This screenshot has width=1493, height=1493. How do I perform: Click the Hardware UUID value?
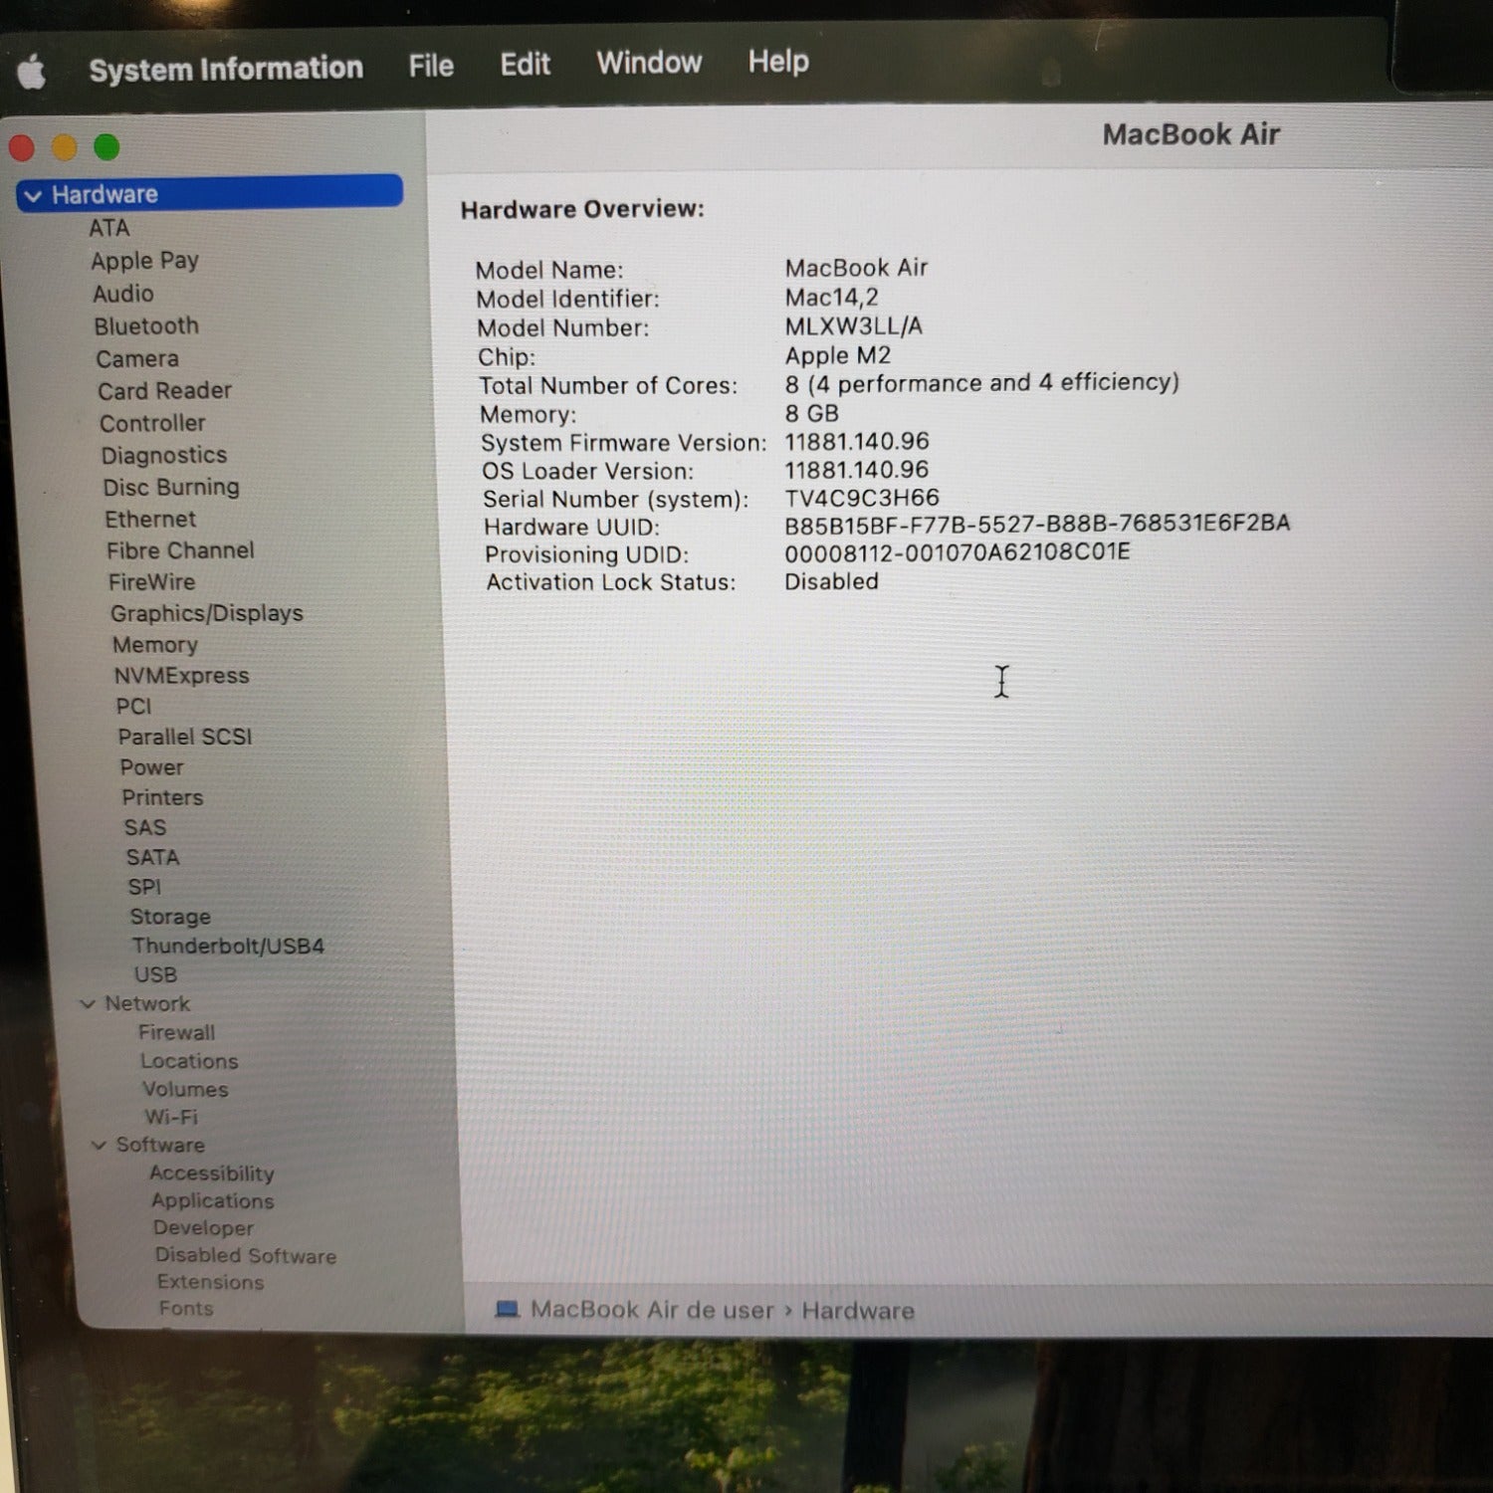tap(1037, 524)
